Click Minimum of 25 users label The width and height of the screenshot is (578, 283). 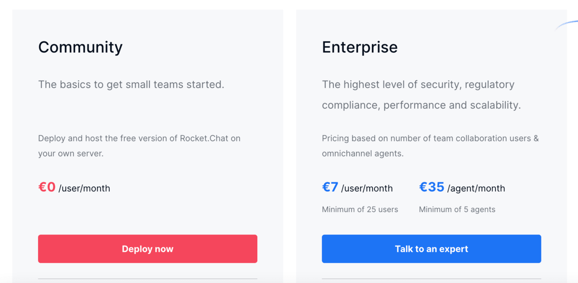pyautogui.click(x=360, y=209)
